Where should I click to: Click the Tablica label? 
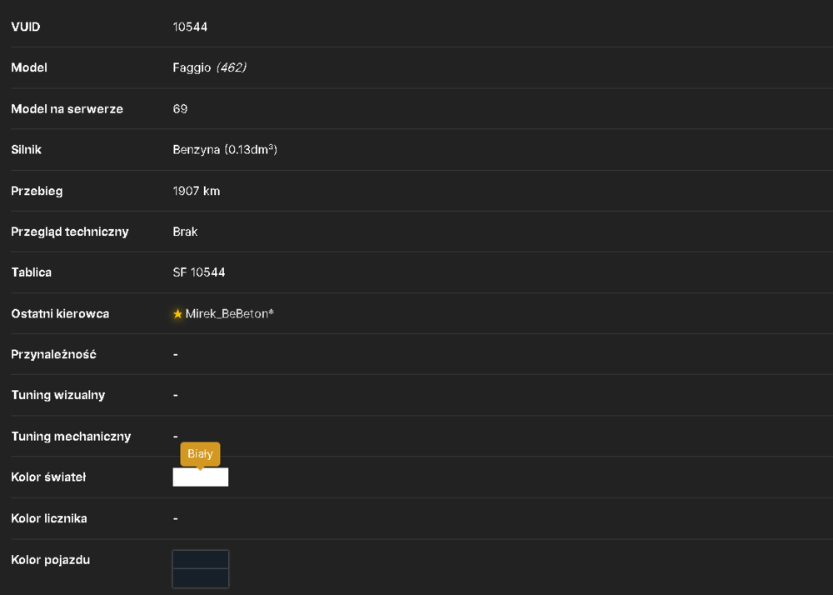coord(32,272)
